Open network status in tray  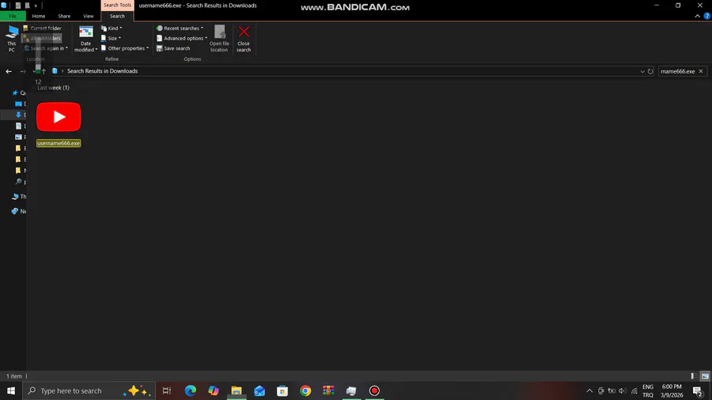[x=634, y=391]
